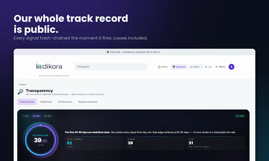
Task: Click the Balanced mode icon
Action: pyautogui.click(x=174, y=67)
